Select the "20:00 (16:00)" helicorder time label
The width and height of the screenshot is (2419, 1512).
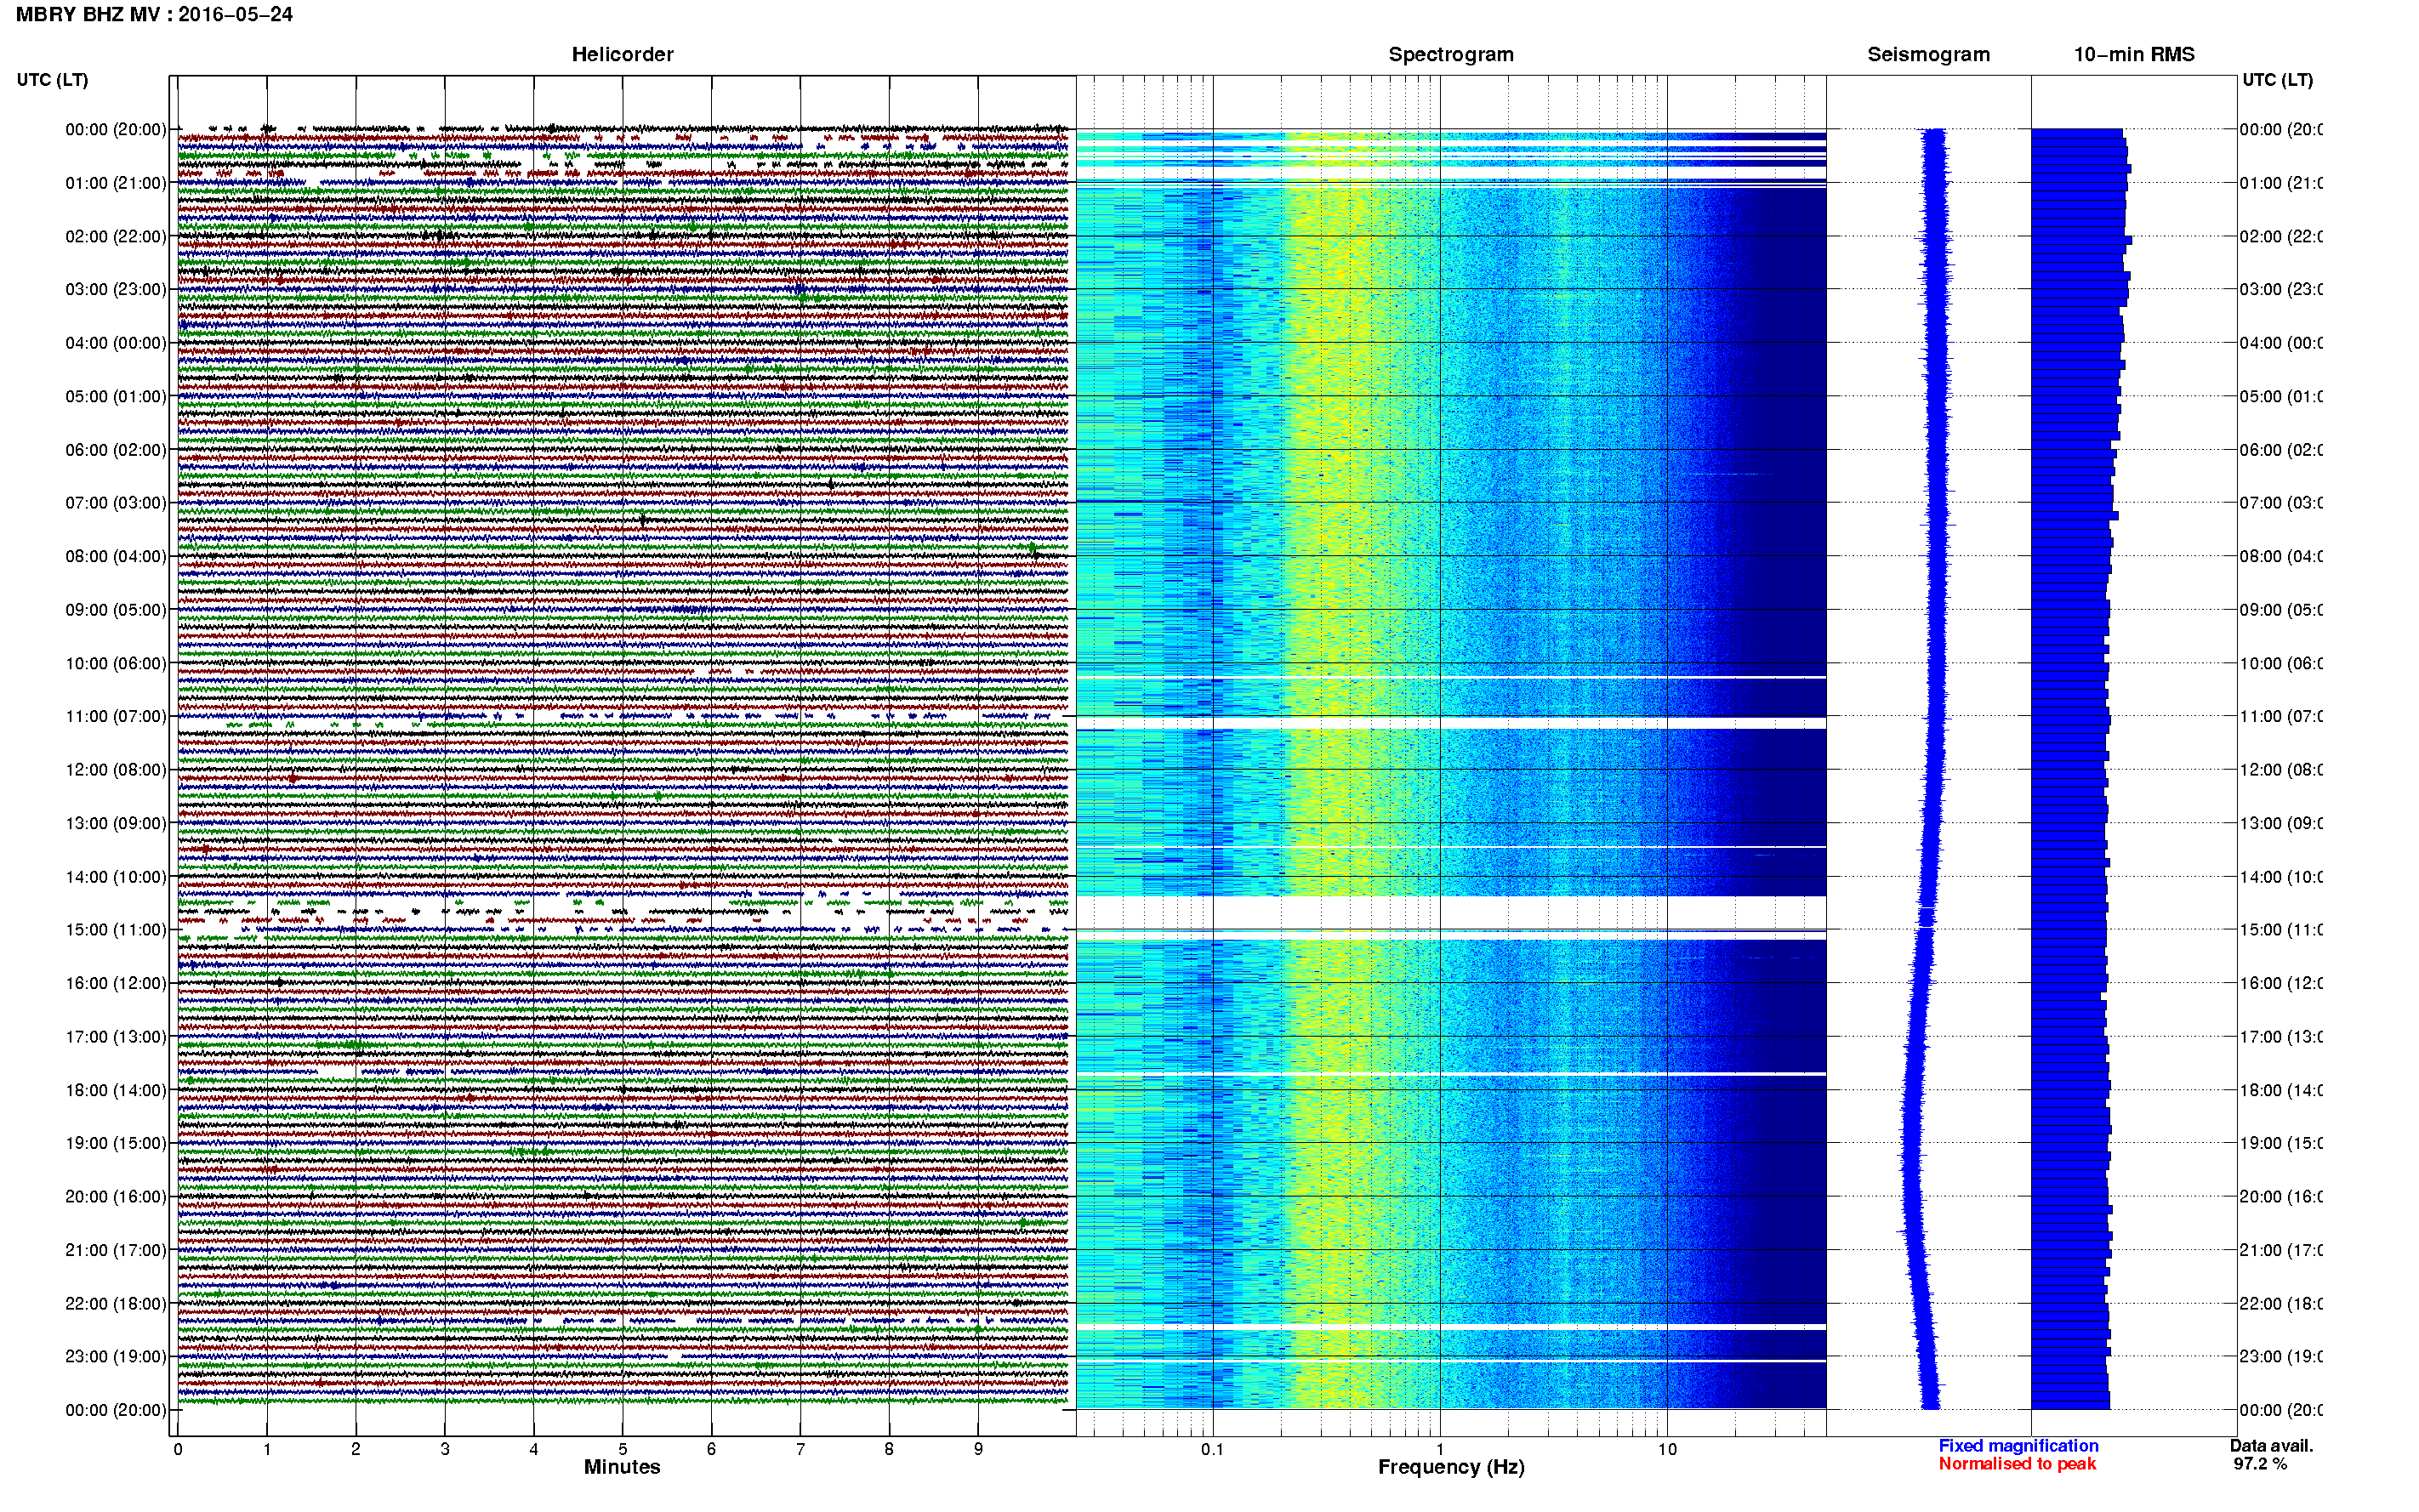(116, 1197)
